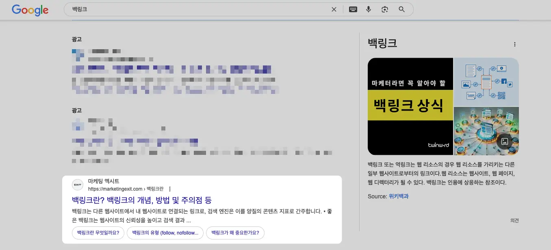The width and height of the screenshot is (551, 250).
Task: Clear the search query using the X icon
Action: click(x=334, y=9)
